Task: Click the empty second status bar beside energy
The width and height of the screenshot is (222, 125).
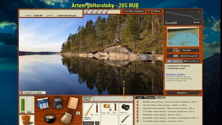Action: click(x=29, y=105)
